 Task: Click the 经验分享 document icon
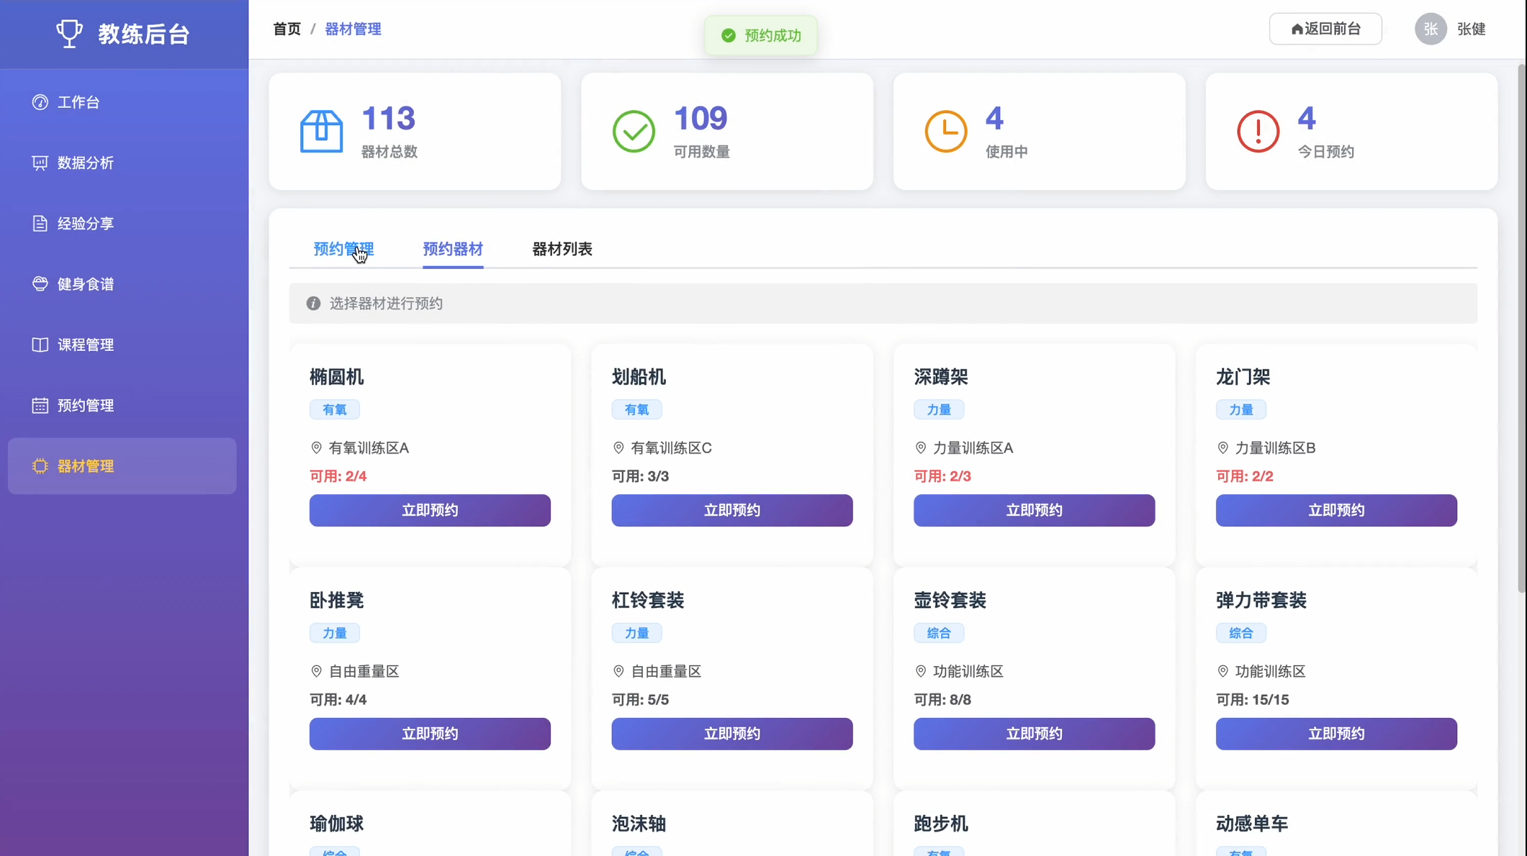40,224
